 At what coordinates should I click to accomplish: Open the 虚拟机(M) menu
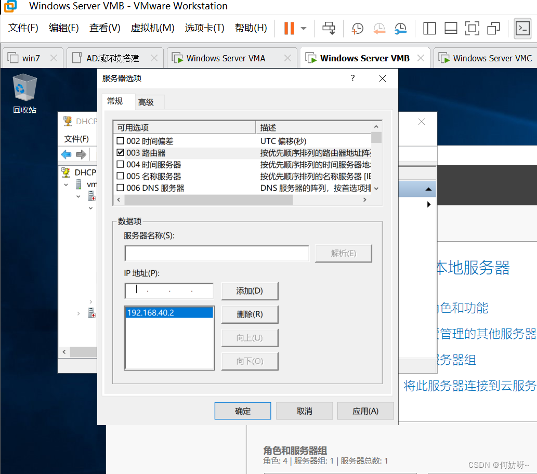[x=152, y=28]
